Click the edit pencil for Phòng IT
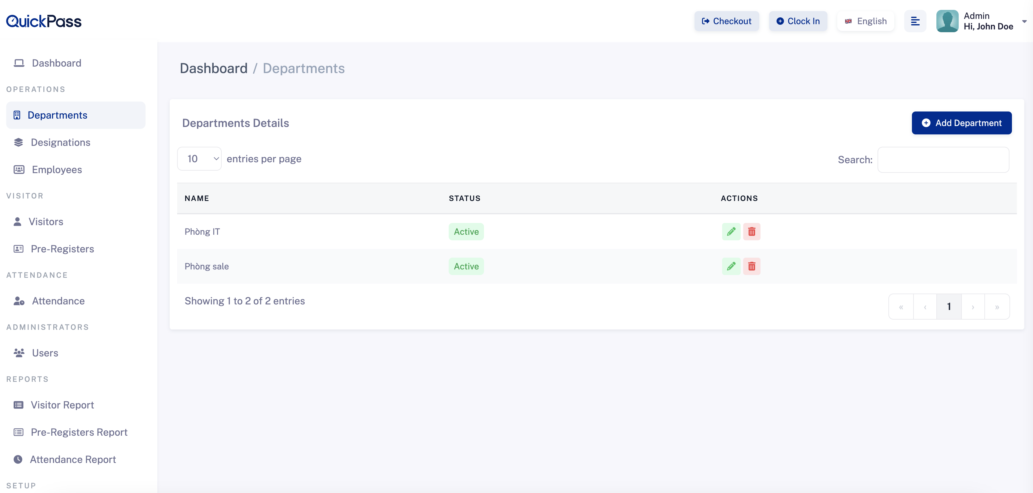Screen dimensions: 1033x493 [x=731, y=231]
